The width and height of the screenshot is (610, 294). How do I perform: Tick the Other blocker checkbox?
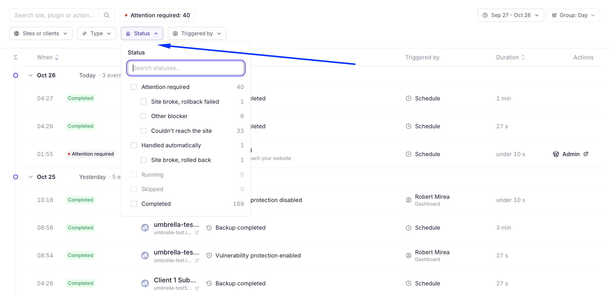143,116
